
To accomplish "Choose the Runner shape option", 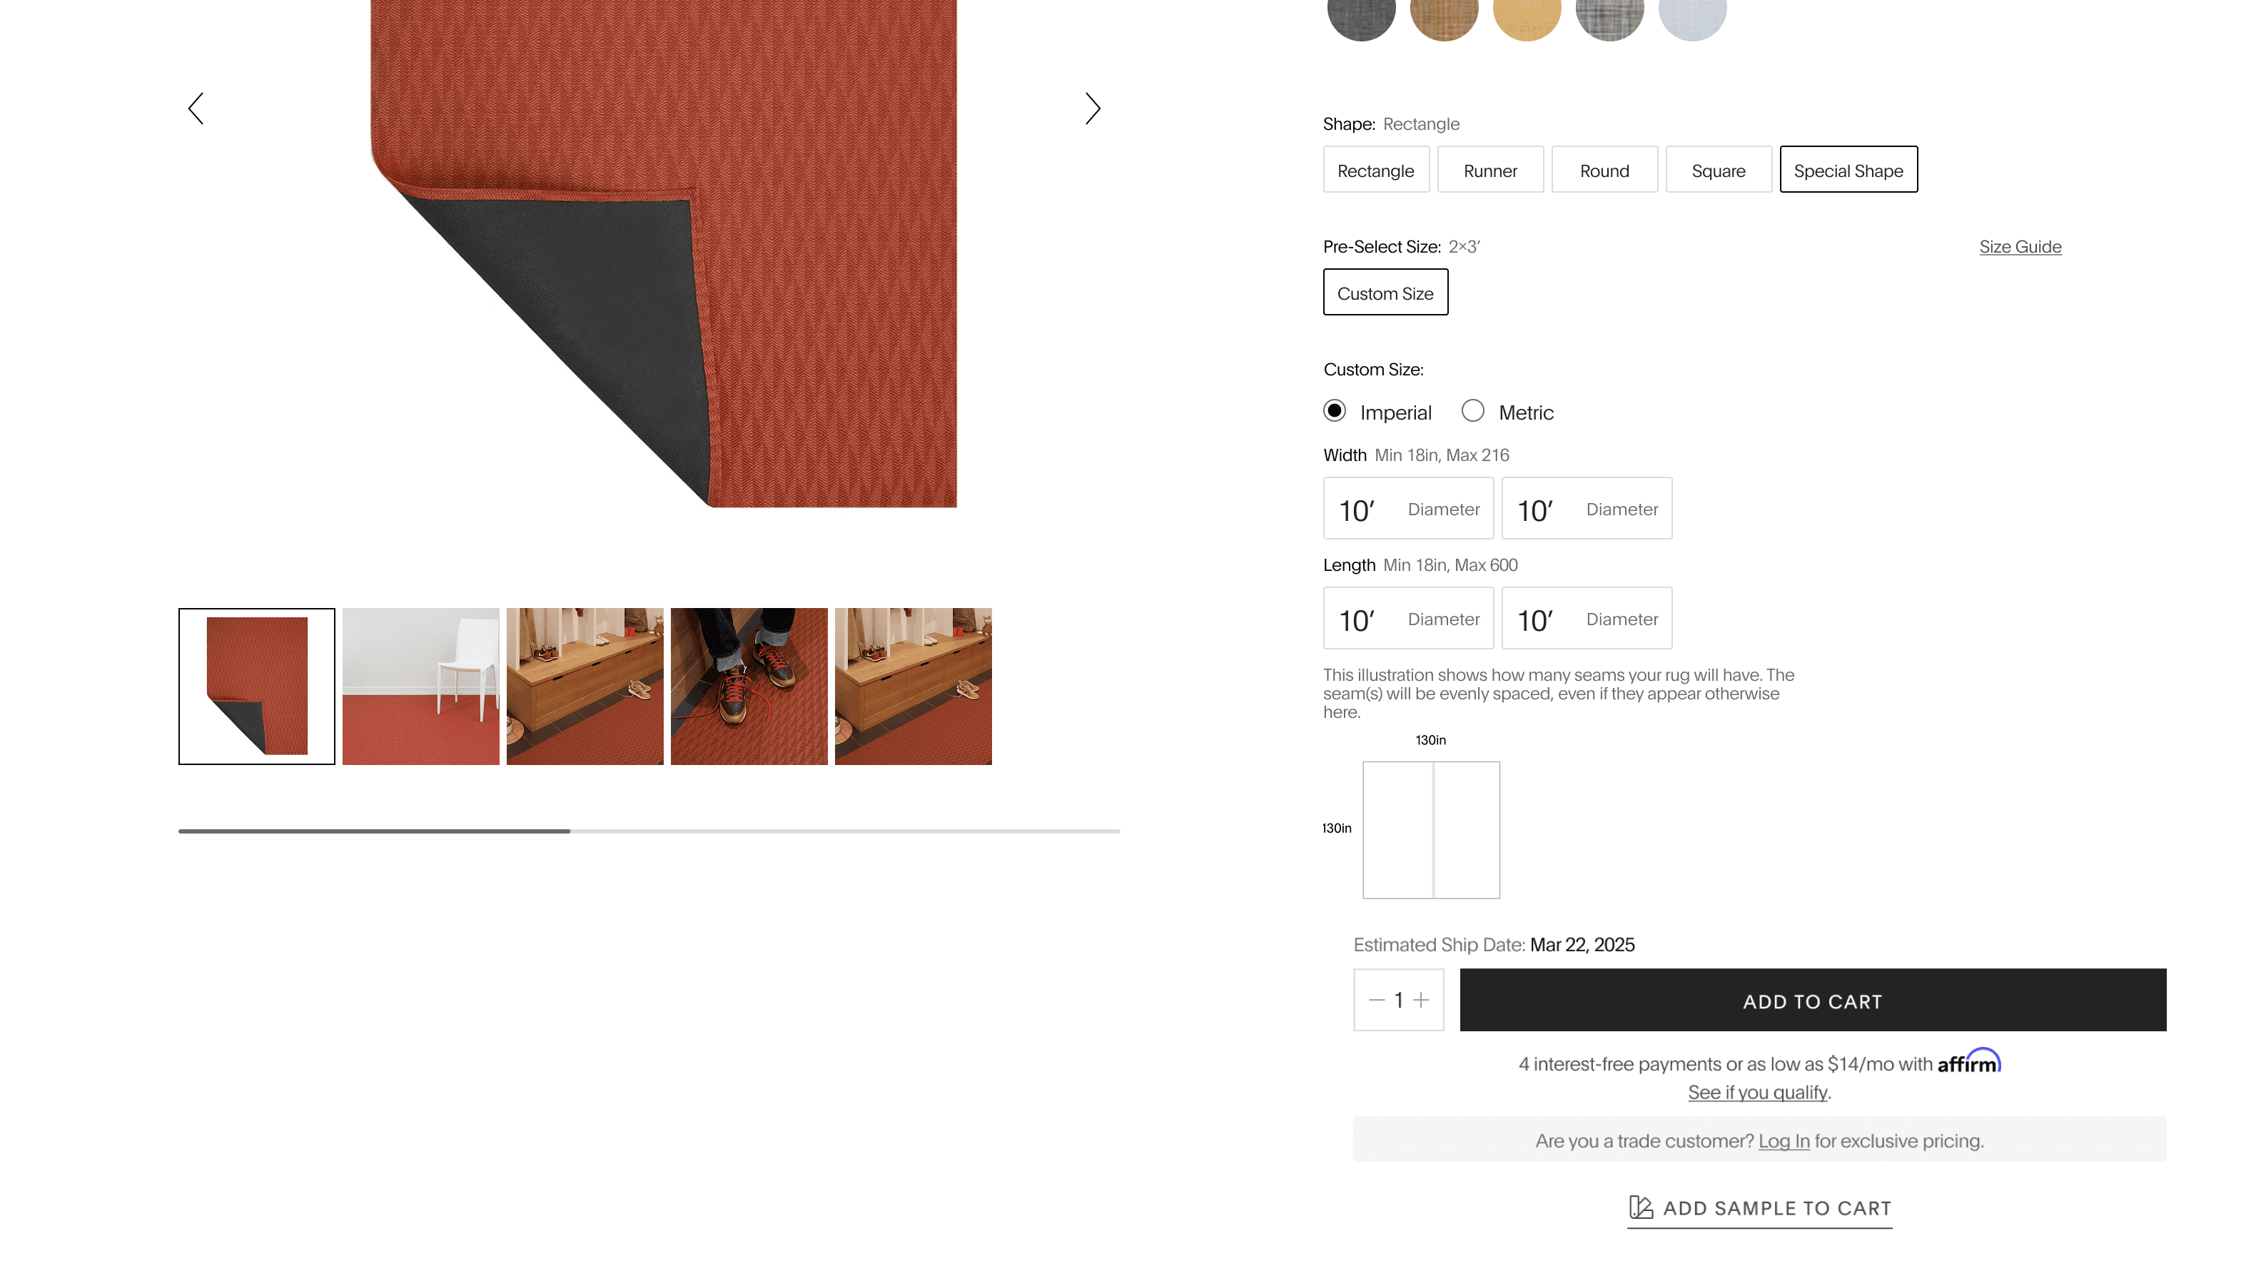I will coord(1489,169).
